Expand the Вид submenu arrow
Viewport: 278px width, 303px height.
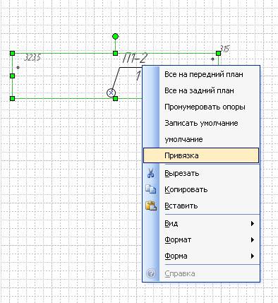(x=253, y=223)
